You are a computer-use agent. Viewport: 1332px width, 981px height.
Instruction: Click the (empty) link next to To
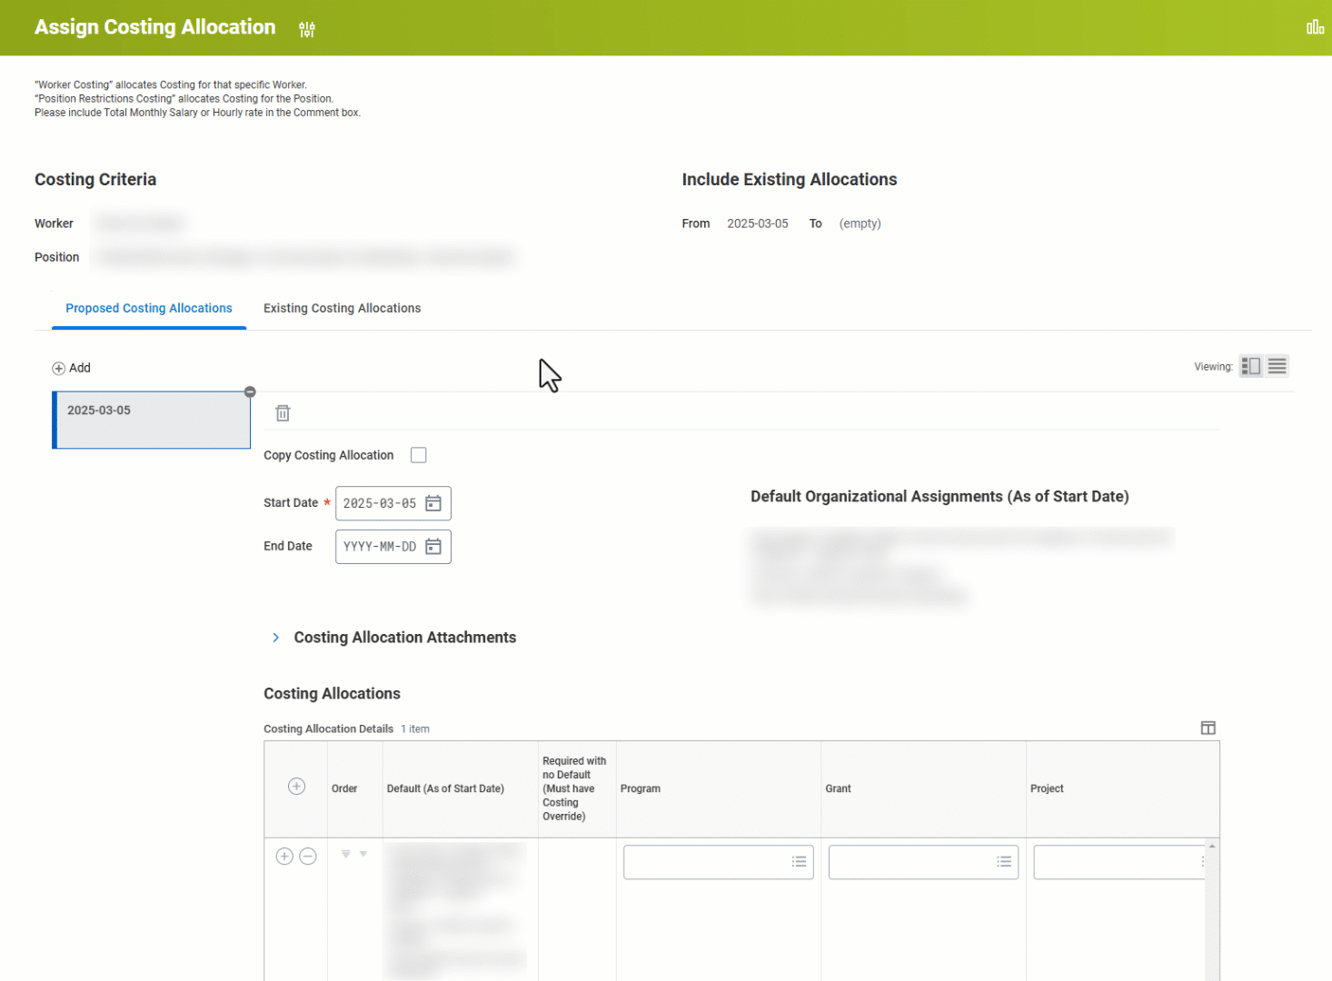click(x=859, y=223)
